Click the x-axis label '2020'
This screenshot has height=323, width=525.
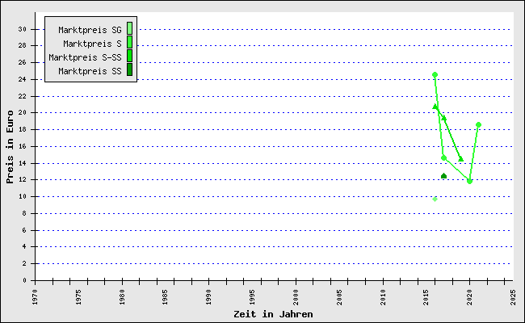(470, 297)
